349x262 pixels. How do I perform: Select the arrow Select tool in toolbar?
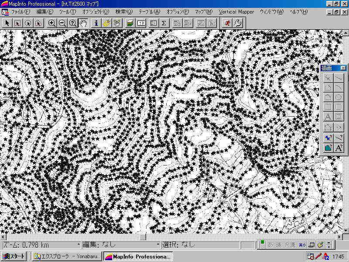pyautogui.click(x=7, y=23)
